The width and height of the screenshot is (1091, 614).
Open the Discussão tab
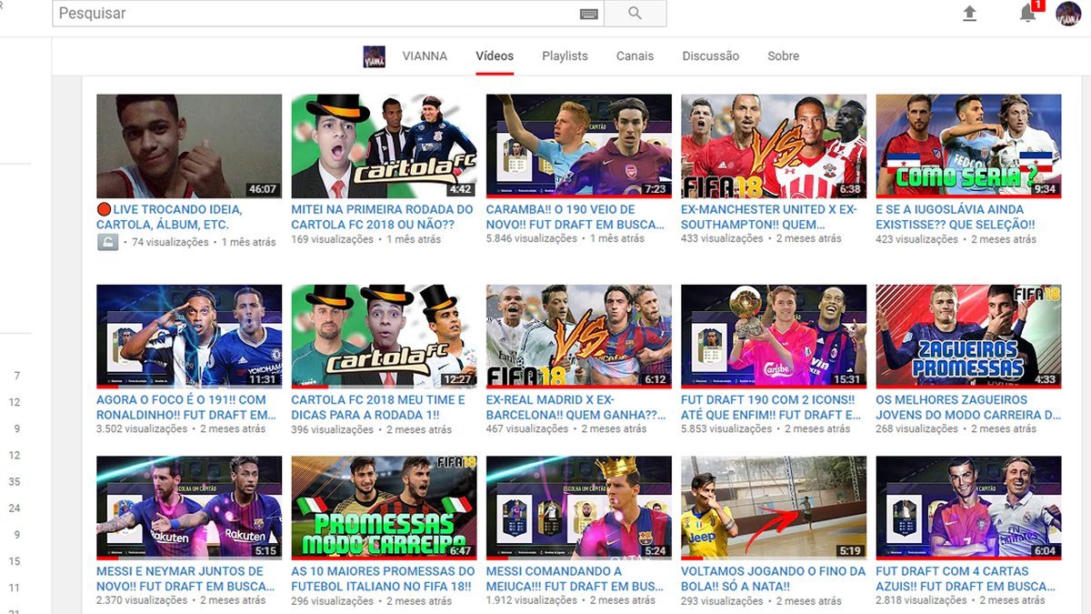pos(711,55)
